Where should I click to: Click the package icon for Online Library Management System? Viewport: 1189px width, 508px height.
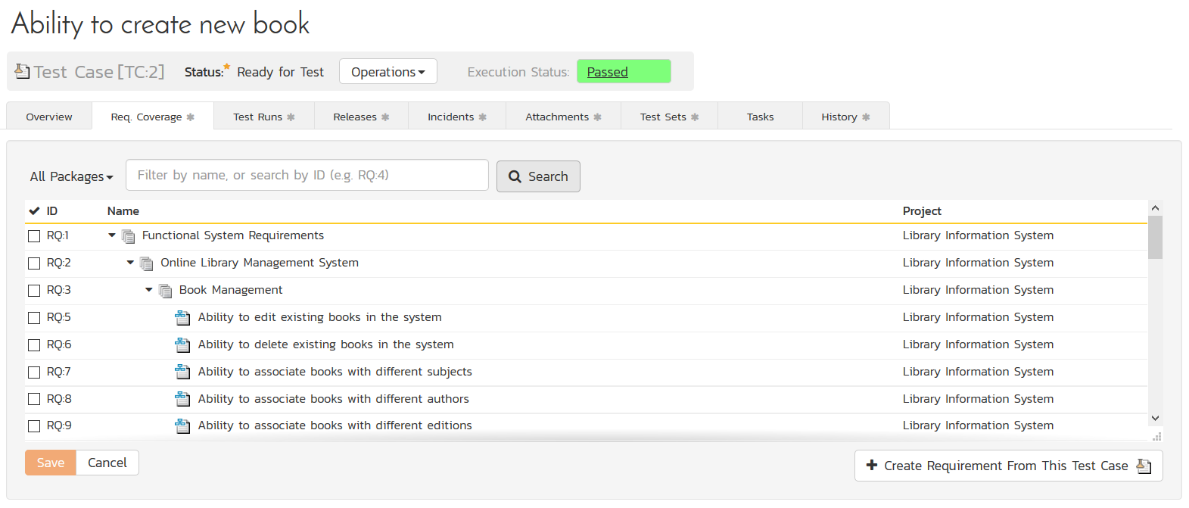point(147,263)
